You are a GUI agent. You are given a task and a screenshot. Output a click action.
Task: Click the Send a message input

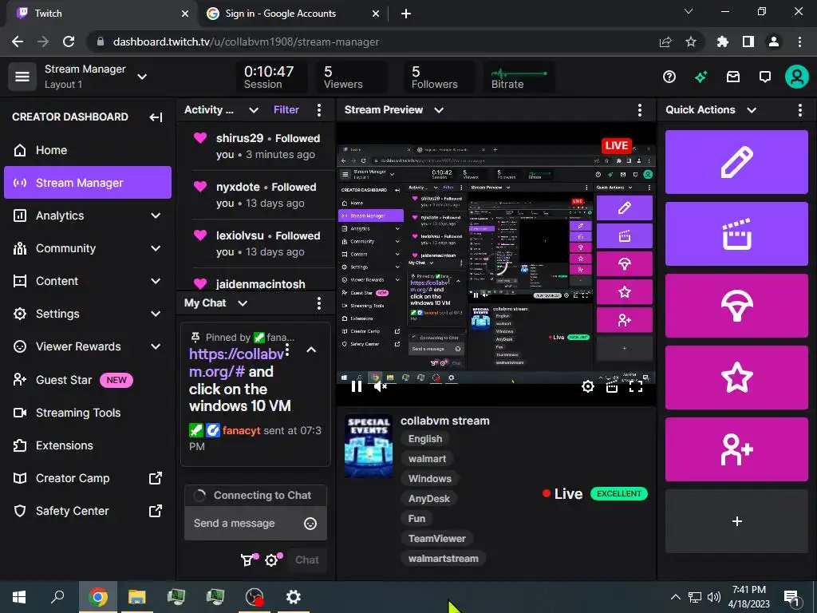(255, 524)
